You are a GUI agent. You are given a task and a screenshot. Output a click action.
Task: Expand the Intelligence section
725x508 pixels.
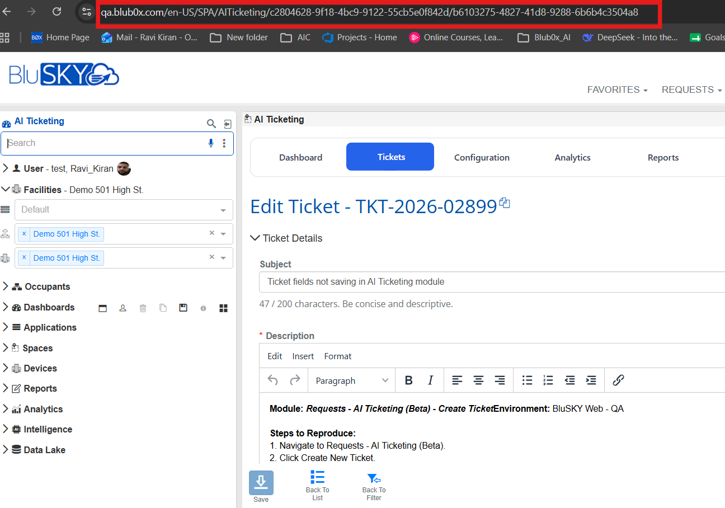pos(6,429)
